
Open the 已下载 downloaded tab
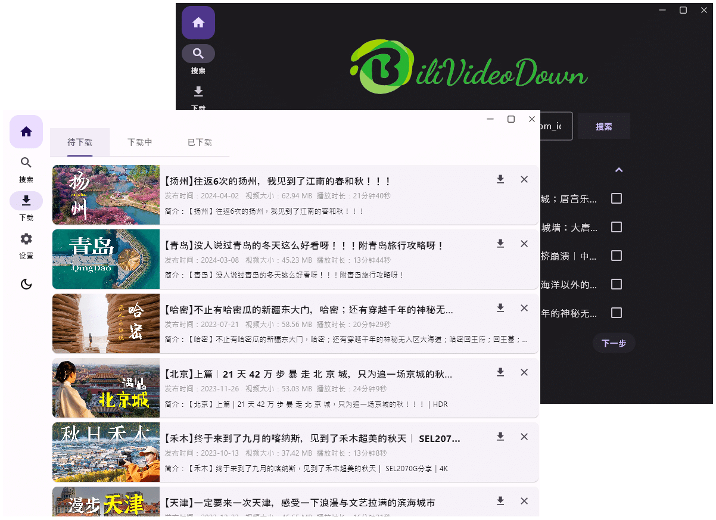200,142
